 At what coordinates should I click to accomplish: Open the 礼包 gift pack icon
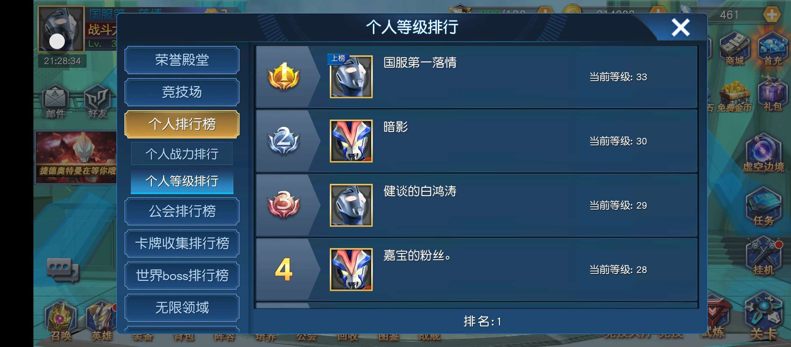point(772,95)
